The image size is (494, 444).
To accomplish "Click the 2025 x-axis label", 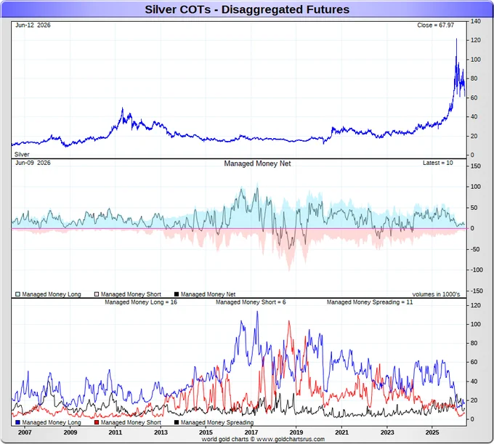I will [432, 432].
